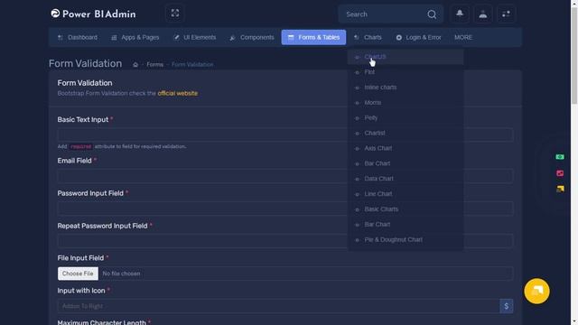Screen dimensions: 578x325
Task: Select Axis Chart from the dropdown
Action: pyautogui.click(x=406, y=148)
